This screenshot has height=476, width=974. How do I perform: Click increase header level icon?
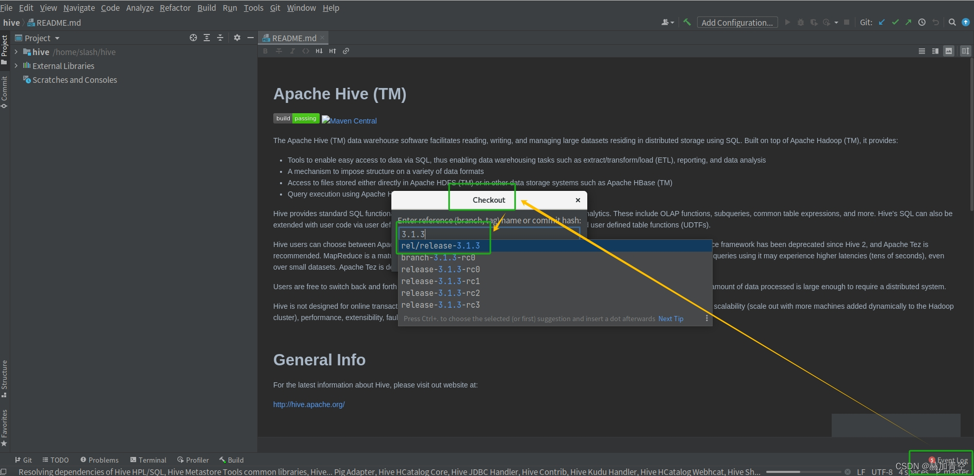[x=333, y=51]
